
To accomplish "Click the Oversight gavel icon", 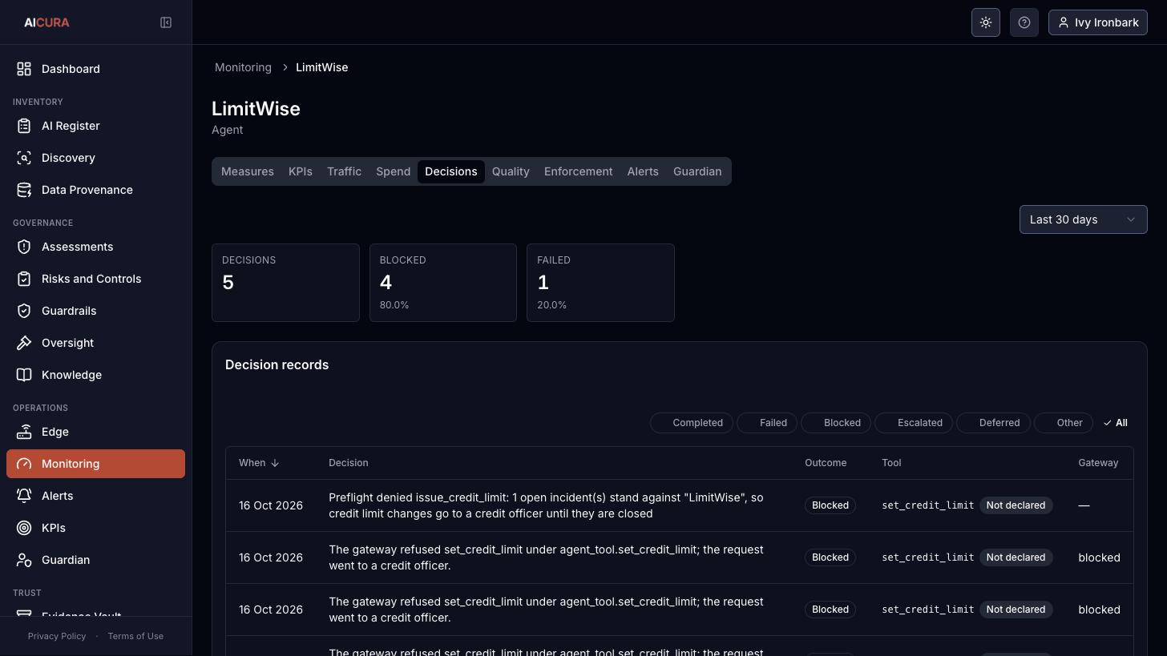I will point(24,343).
